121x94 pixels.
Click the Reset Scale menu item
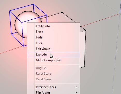pyautogui.click(x=53, y=74)
